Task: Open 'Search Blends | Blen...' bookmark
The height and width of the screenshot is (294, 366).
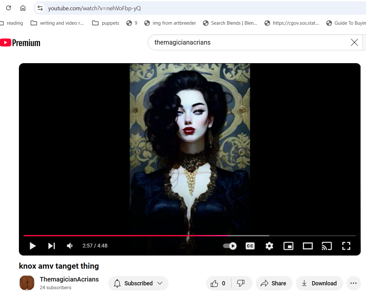Action: [230, 23]
